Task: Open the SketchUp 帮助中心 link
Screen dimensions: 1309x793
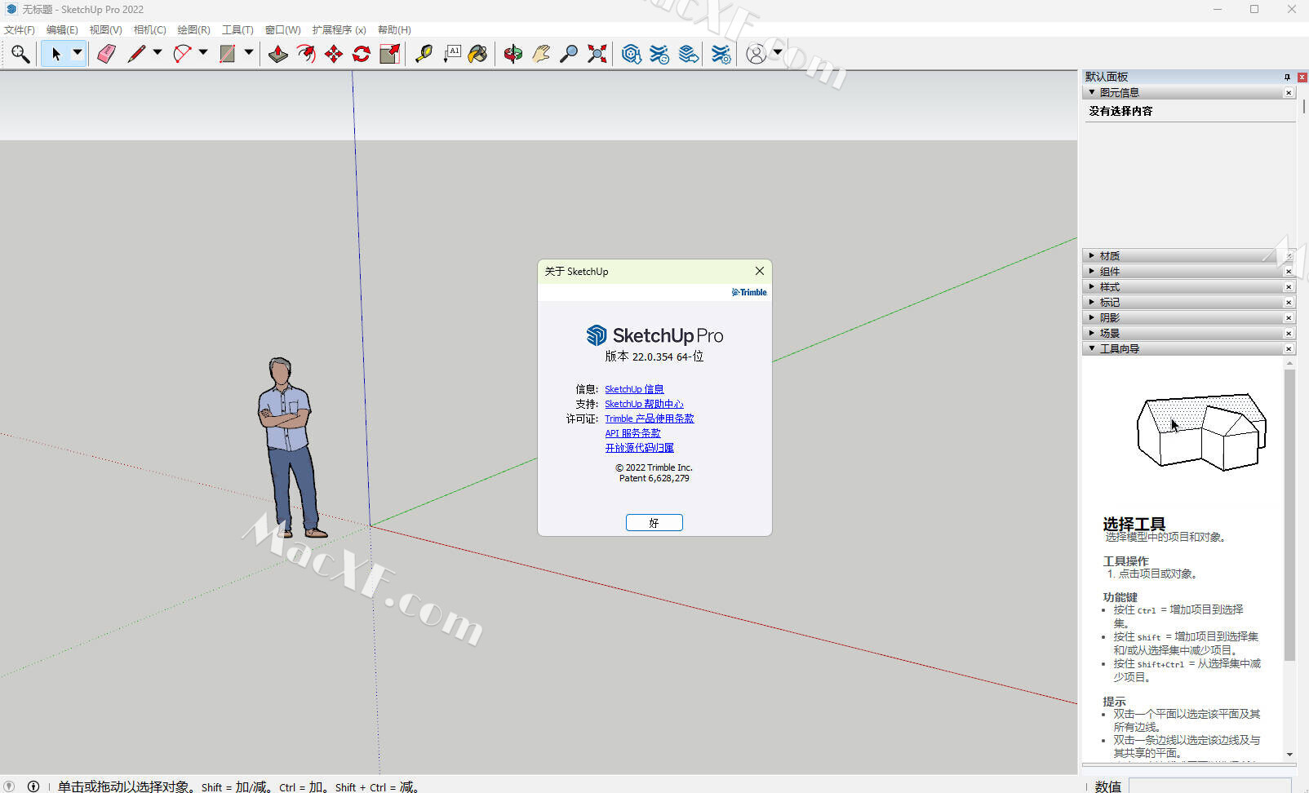Action: click(644, 404)
